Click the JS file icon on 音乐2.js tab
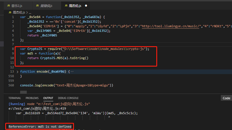This screenshot has height=130, width=232. (8, 6)
